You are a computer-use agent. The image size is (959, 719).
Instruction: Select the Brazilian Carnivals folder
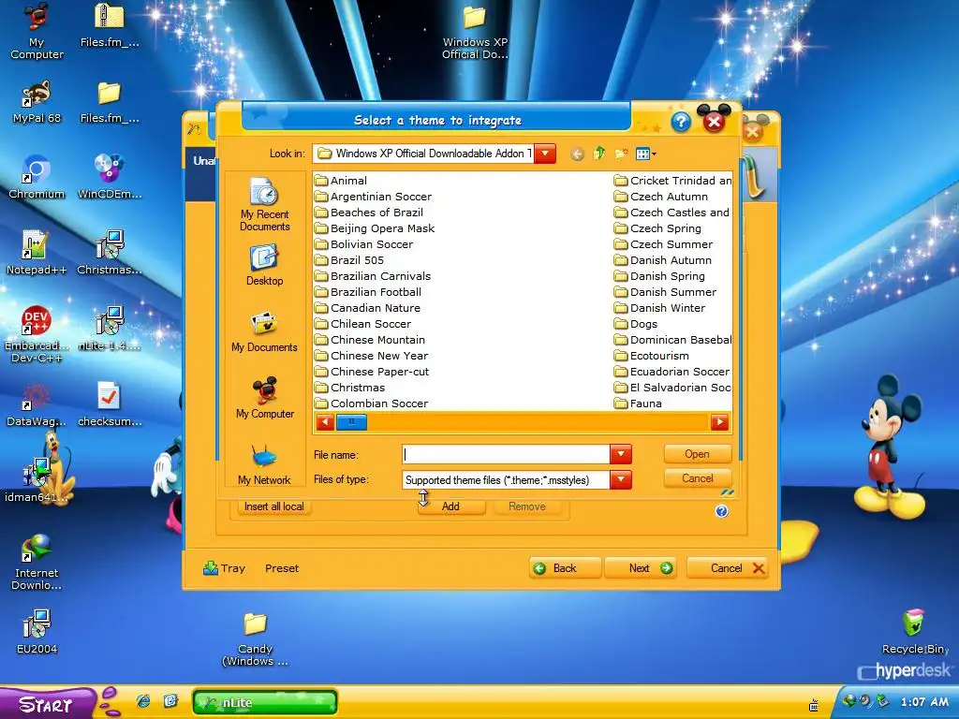tap(373, 276)
